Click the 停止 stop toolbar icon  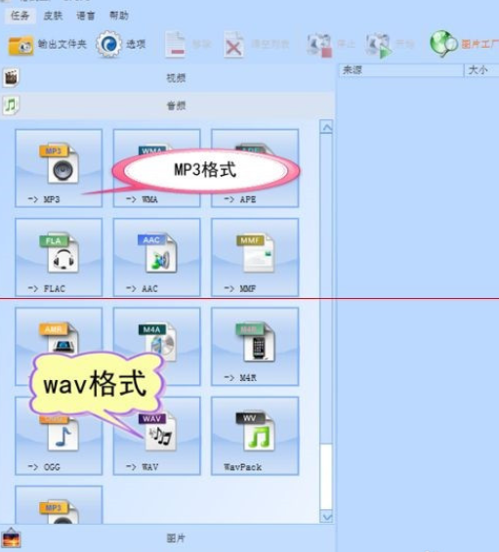click(319, 45)
